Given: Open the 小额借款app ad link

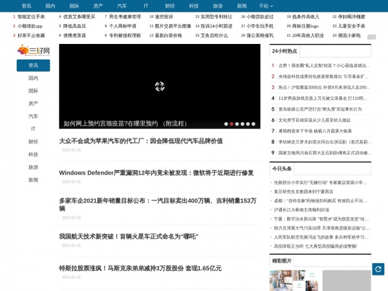Looking at the screenshot, I should [30, 26].
